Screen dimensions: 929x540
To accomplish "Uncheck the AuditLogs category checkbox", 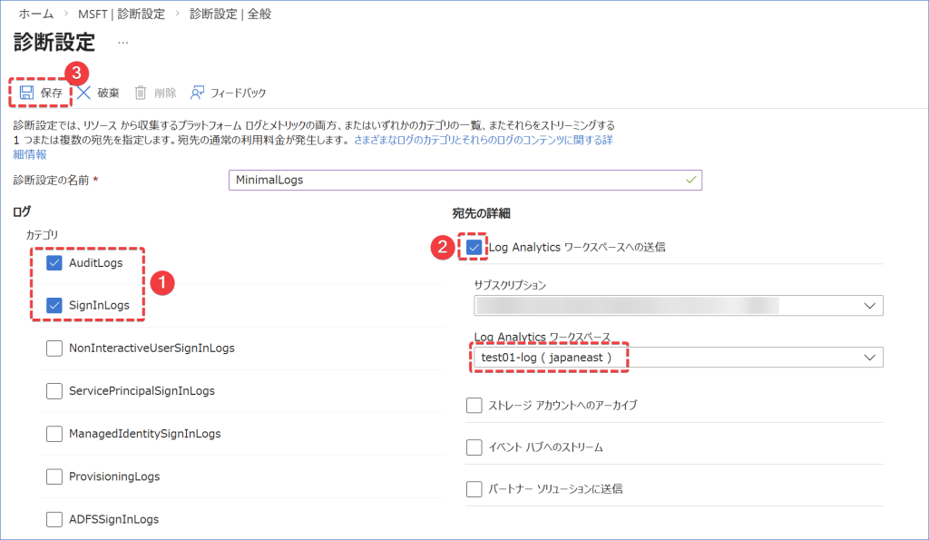I will click(x=54, y=263).
